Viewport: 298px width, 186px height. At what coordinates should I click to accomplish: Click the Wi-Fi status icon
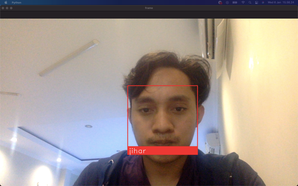(x=243, y=3)
